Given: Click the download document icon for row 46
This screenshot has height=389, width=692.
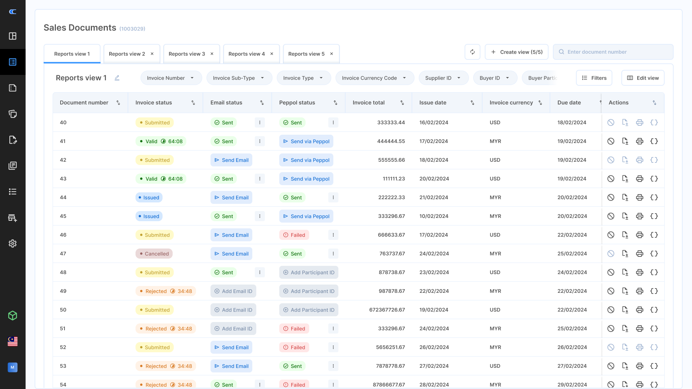Looking at the screenshot, I should [x=625, y=235].
